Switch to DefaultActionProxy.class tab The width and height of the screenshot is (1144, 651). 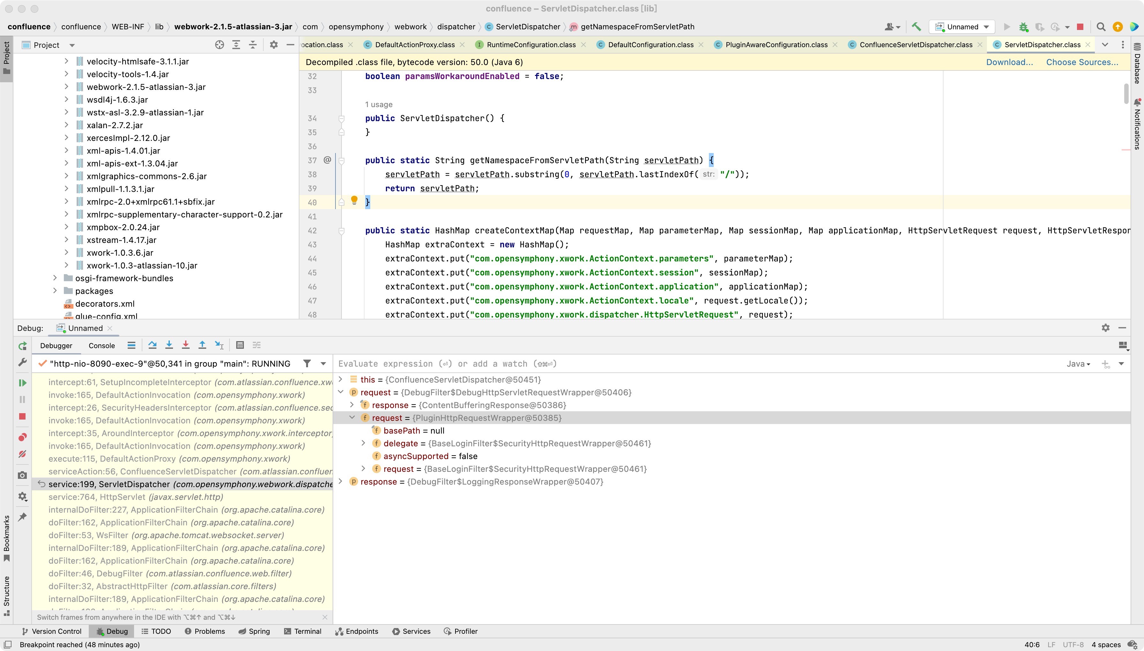414,45
